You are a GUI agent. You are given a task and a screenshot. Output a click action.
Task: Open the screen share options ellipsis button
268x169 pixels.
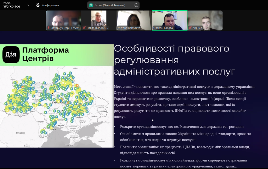136,5
